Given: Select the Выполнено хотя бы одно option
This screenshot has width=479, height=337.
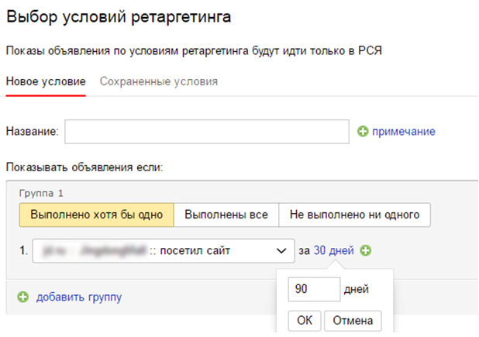Looking at the screenshot, I should [x=96, y=215].
